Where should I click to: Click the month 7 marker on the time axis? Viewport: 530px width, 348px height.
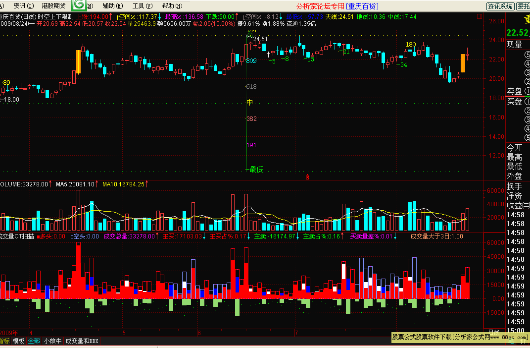(x=296, y=333)
